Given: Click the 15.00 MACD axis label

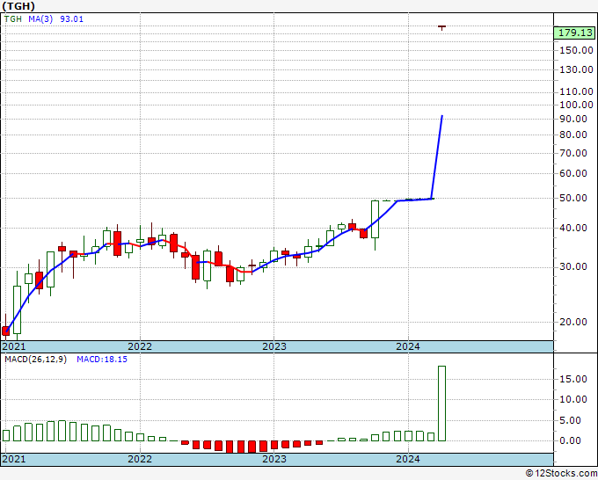Looking at the screenshot, I should pos(573,379).
